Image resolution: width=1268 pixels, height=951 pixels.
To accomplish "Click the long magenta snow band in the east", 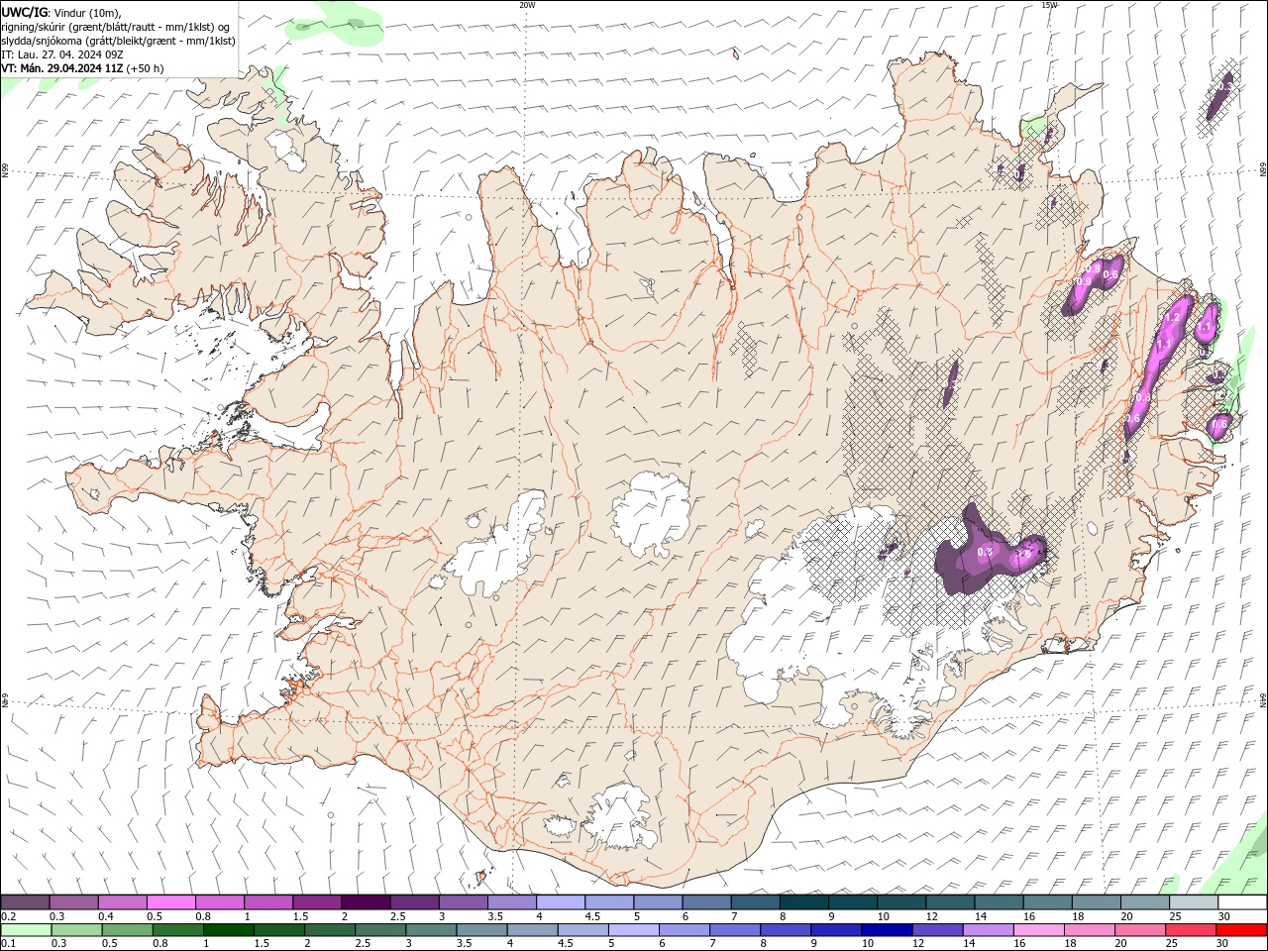I will pos(1157,369).
